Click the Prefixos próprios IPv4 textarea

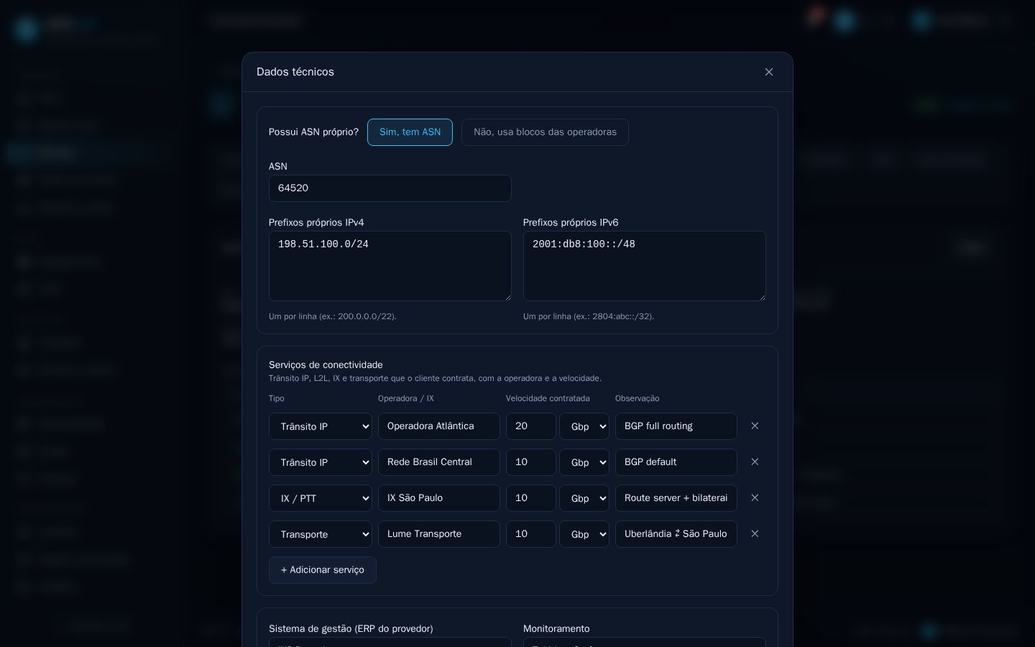click(390, 266)
